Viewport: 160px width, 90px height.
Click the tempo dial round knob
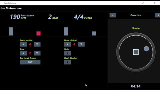click(146, 49)
